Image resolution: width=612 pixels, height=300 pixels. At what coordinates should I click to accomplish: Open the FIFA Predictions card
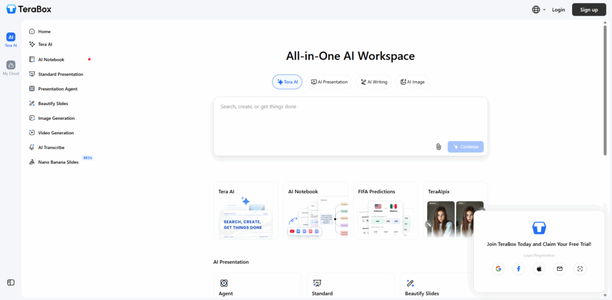click(385, 211)
